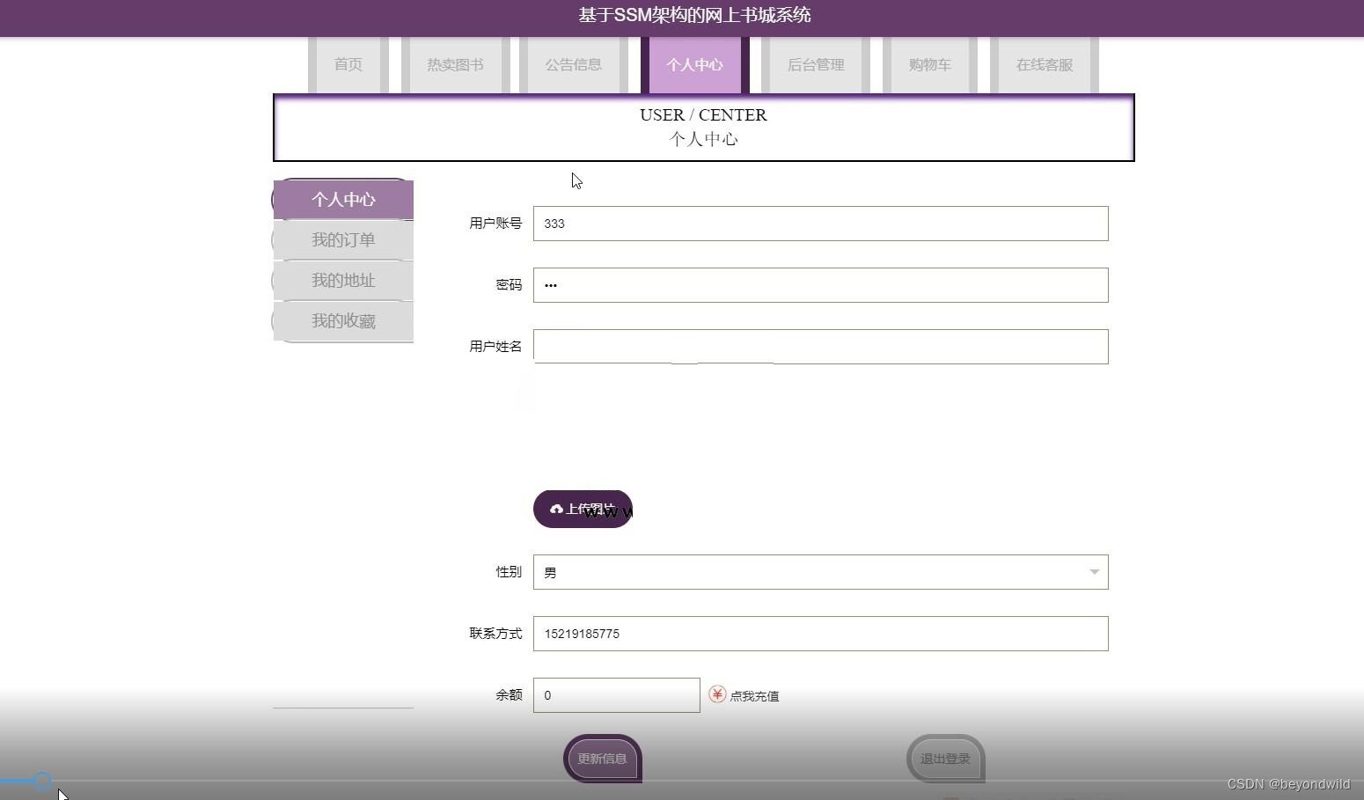Screen dimensions: 1364x800
Task: Open the 在线客服 tab
Action: (x=1044, y=64)
